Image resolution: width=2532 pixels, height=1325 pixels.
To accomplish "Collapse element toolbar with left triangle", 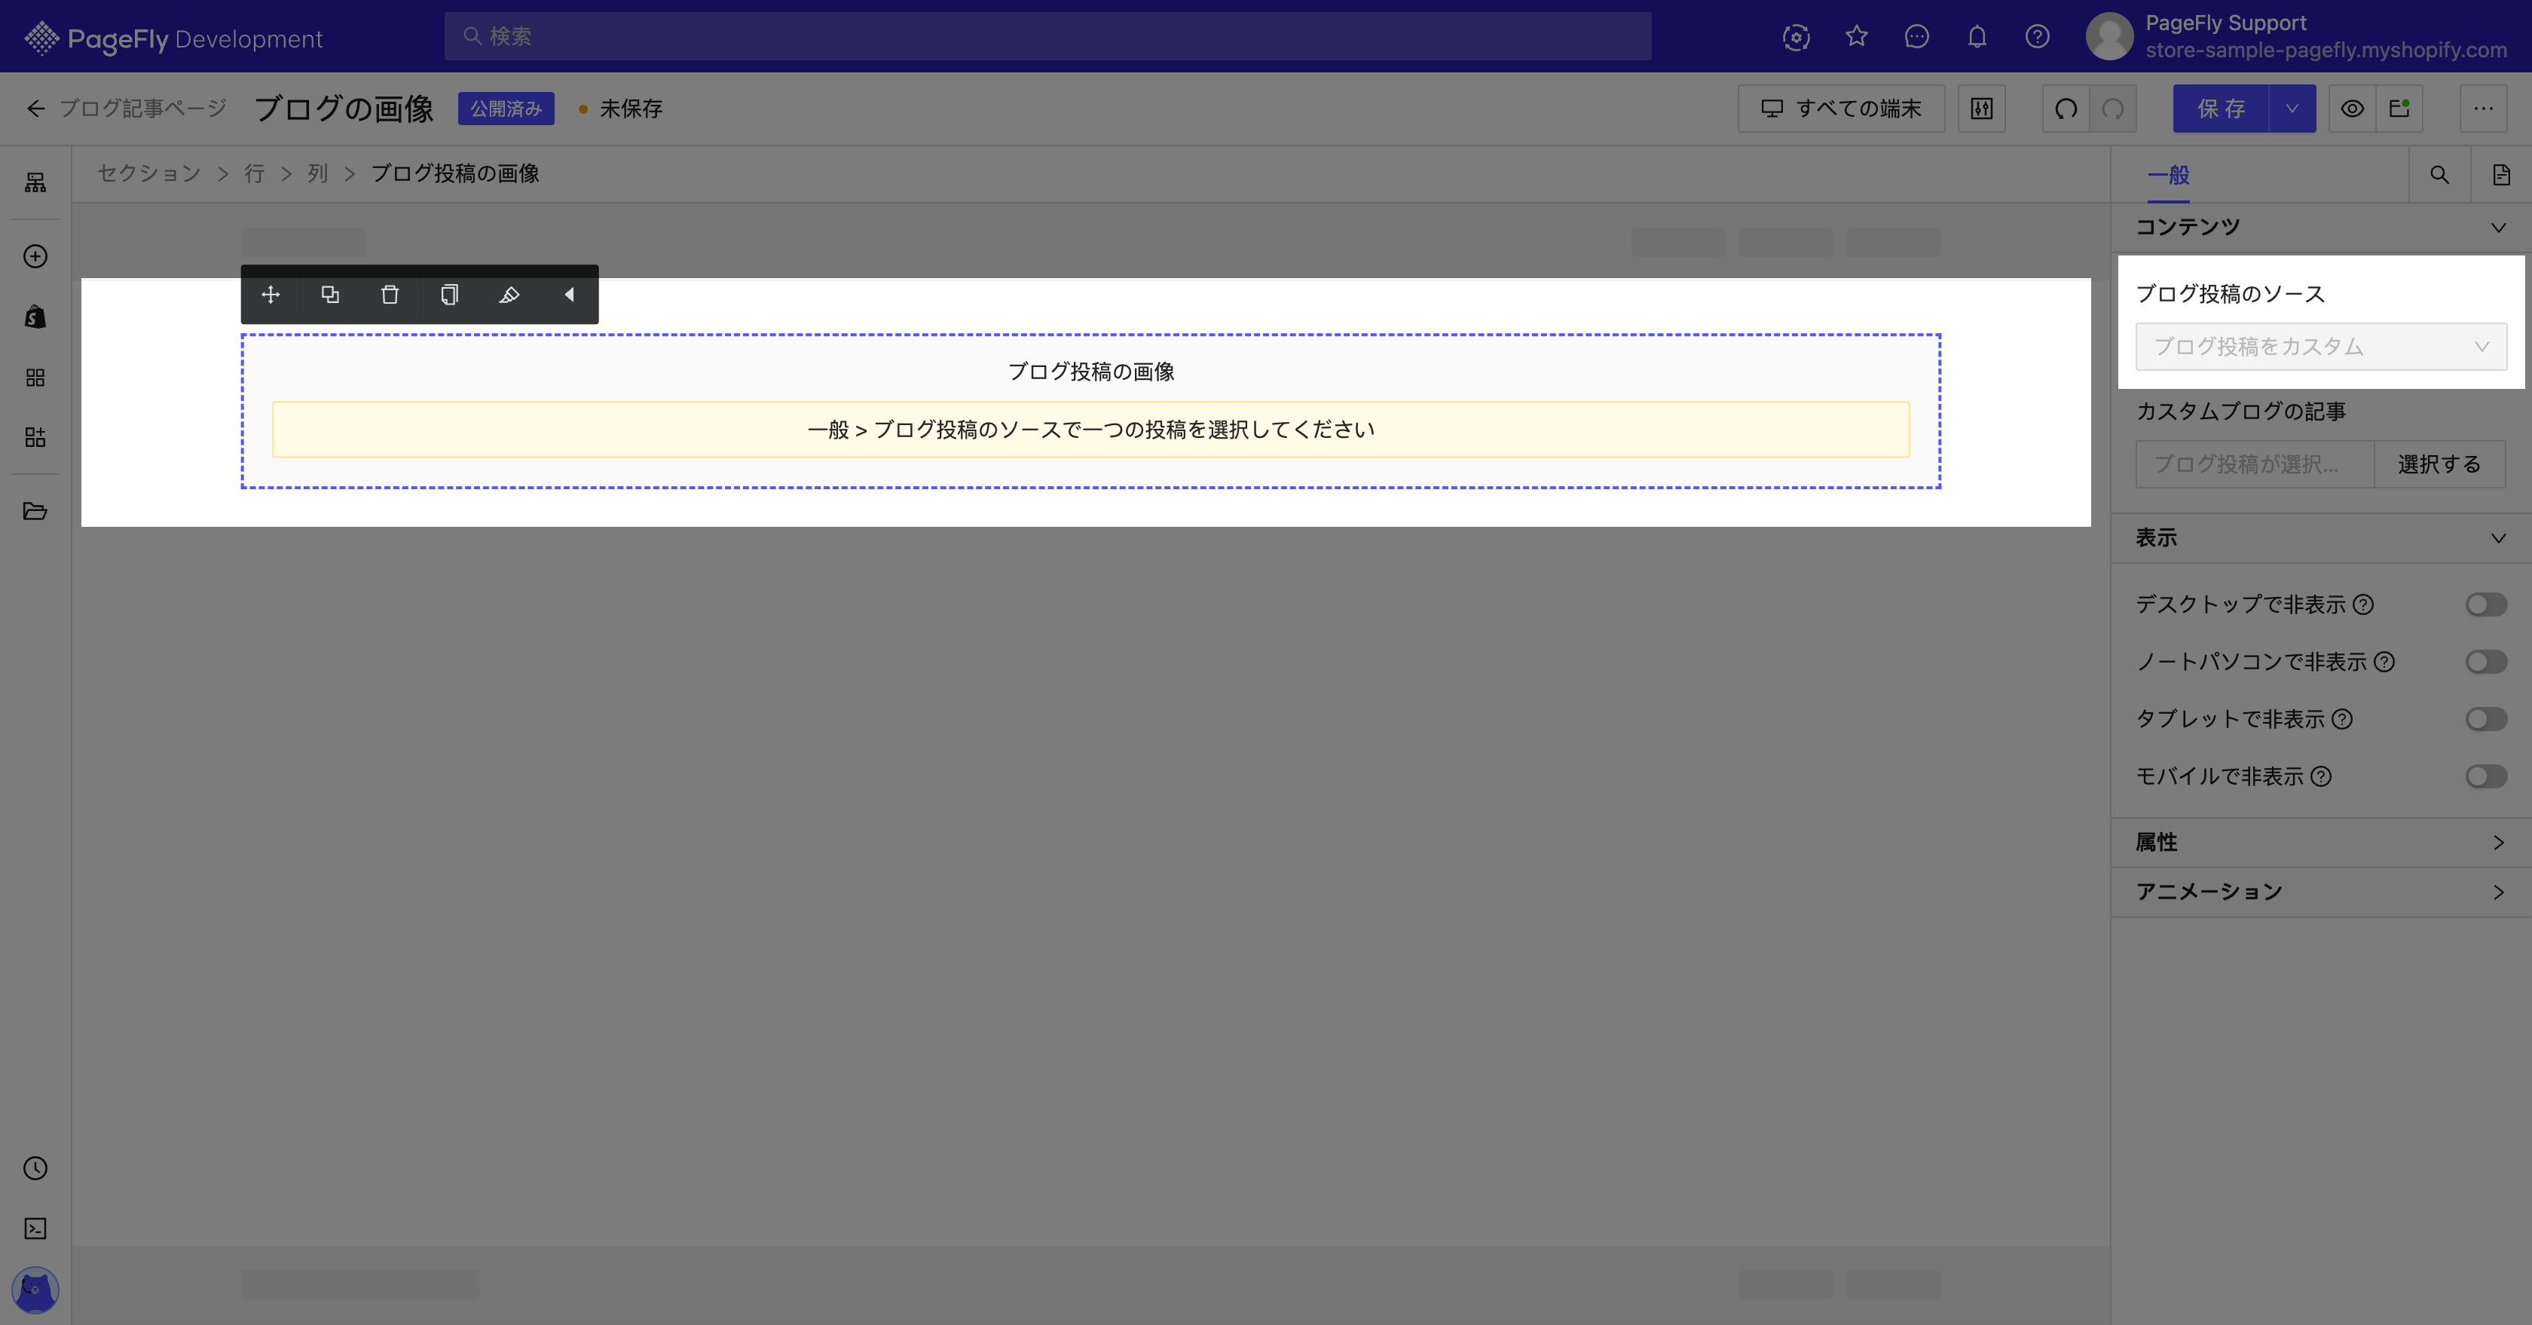I will click(569, 295).
